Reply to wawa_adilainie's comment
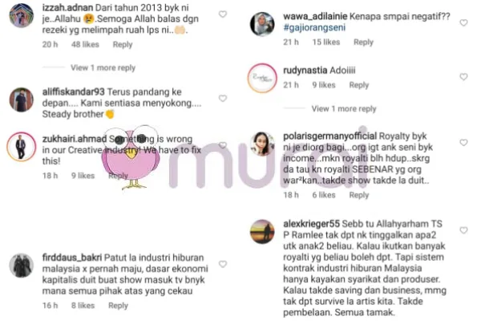Viewport: 481px width, 321px height. pos(363,42)
